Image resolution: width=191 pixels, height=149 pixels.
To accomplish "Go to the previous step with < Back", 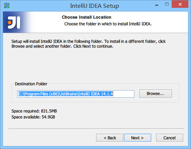I will pos(109,138).
